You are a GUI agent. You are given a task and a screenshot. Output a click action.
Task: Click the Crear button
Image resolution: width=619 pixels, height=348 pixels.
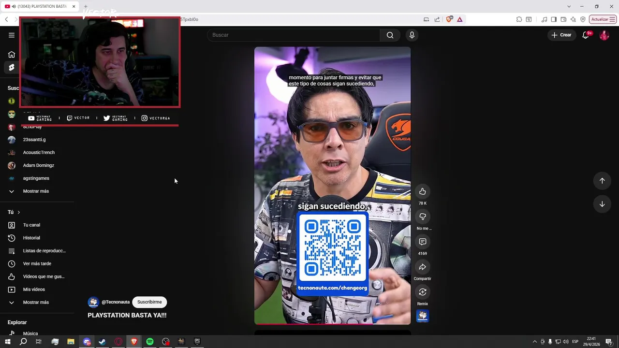click(561, 35)
